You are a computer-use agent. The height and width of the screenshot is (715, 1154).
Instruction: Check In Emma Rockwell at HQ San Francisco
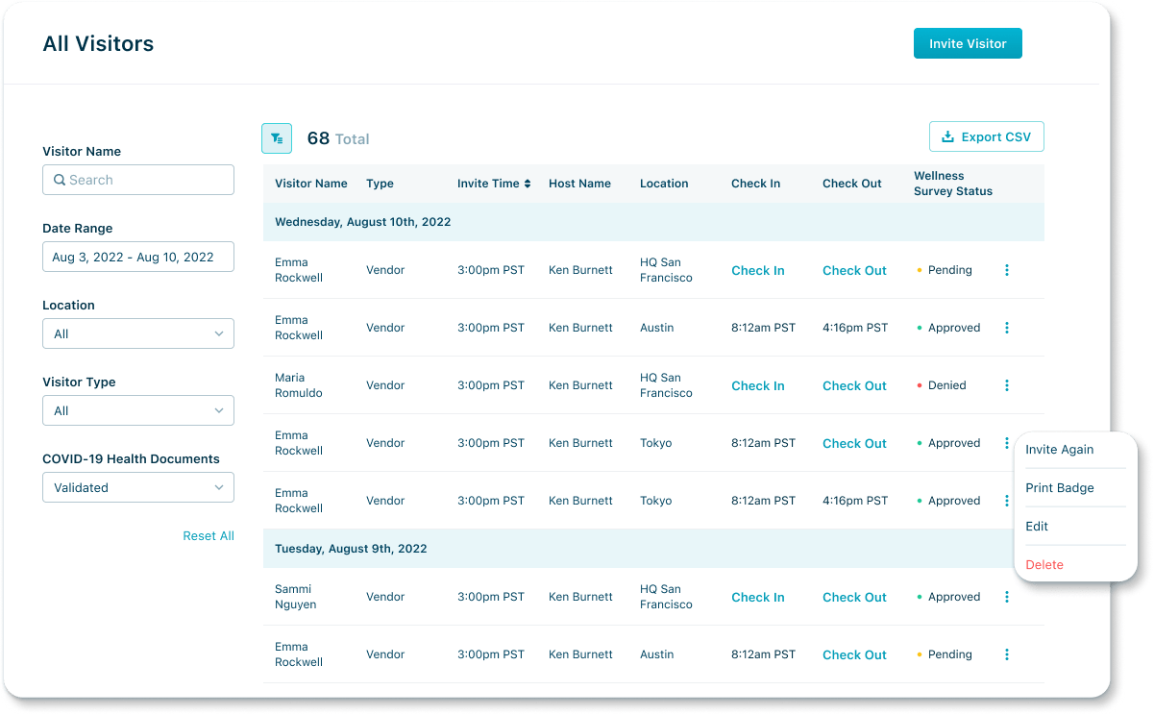tap(757, 270)
